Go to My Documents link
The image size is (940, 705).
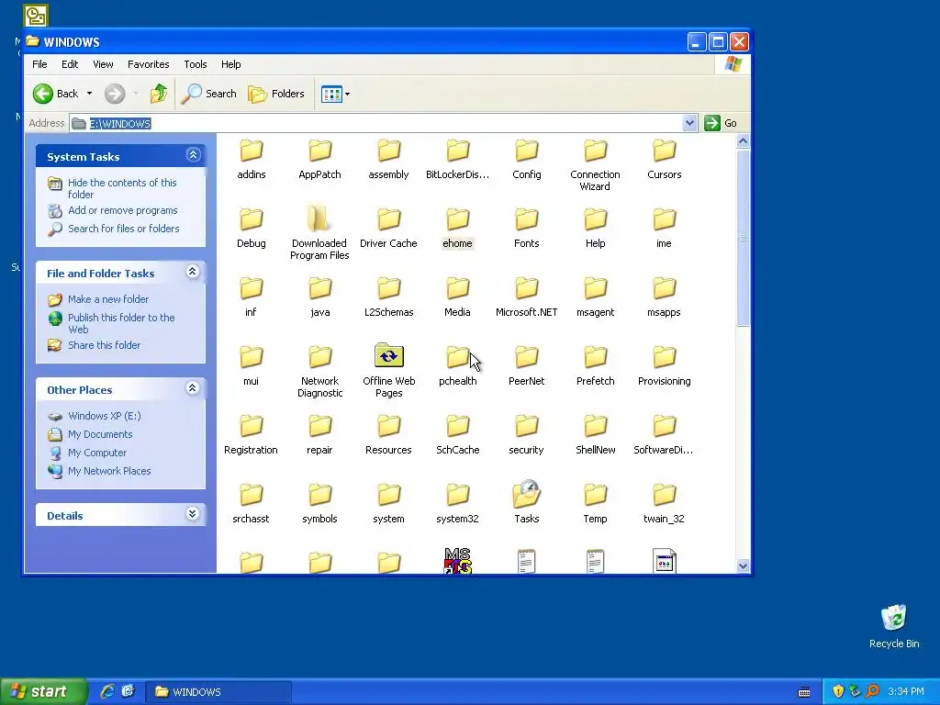coord(100,434)
